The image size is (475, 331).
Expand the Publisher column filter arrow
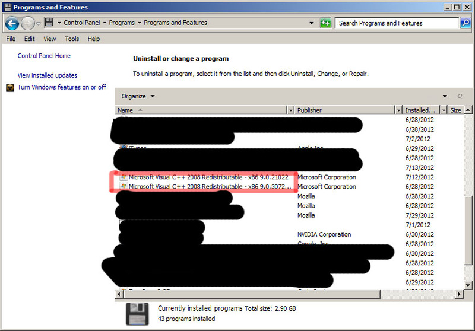coord(398,110)
